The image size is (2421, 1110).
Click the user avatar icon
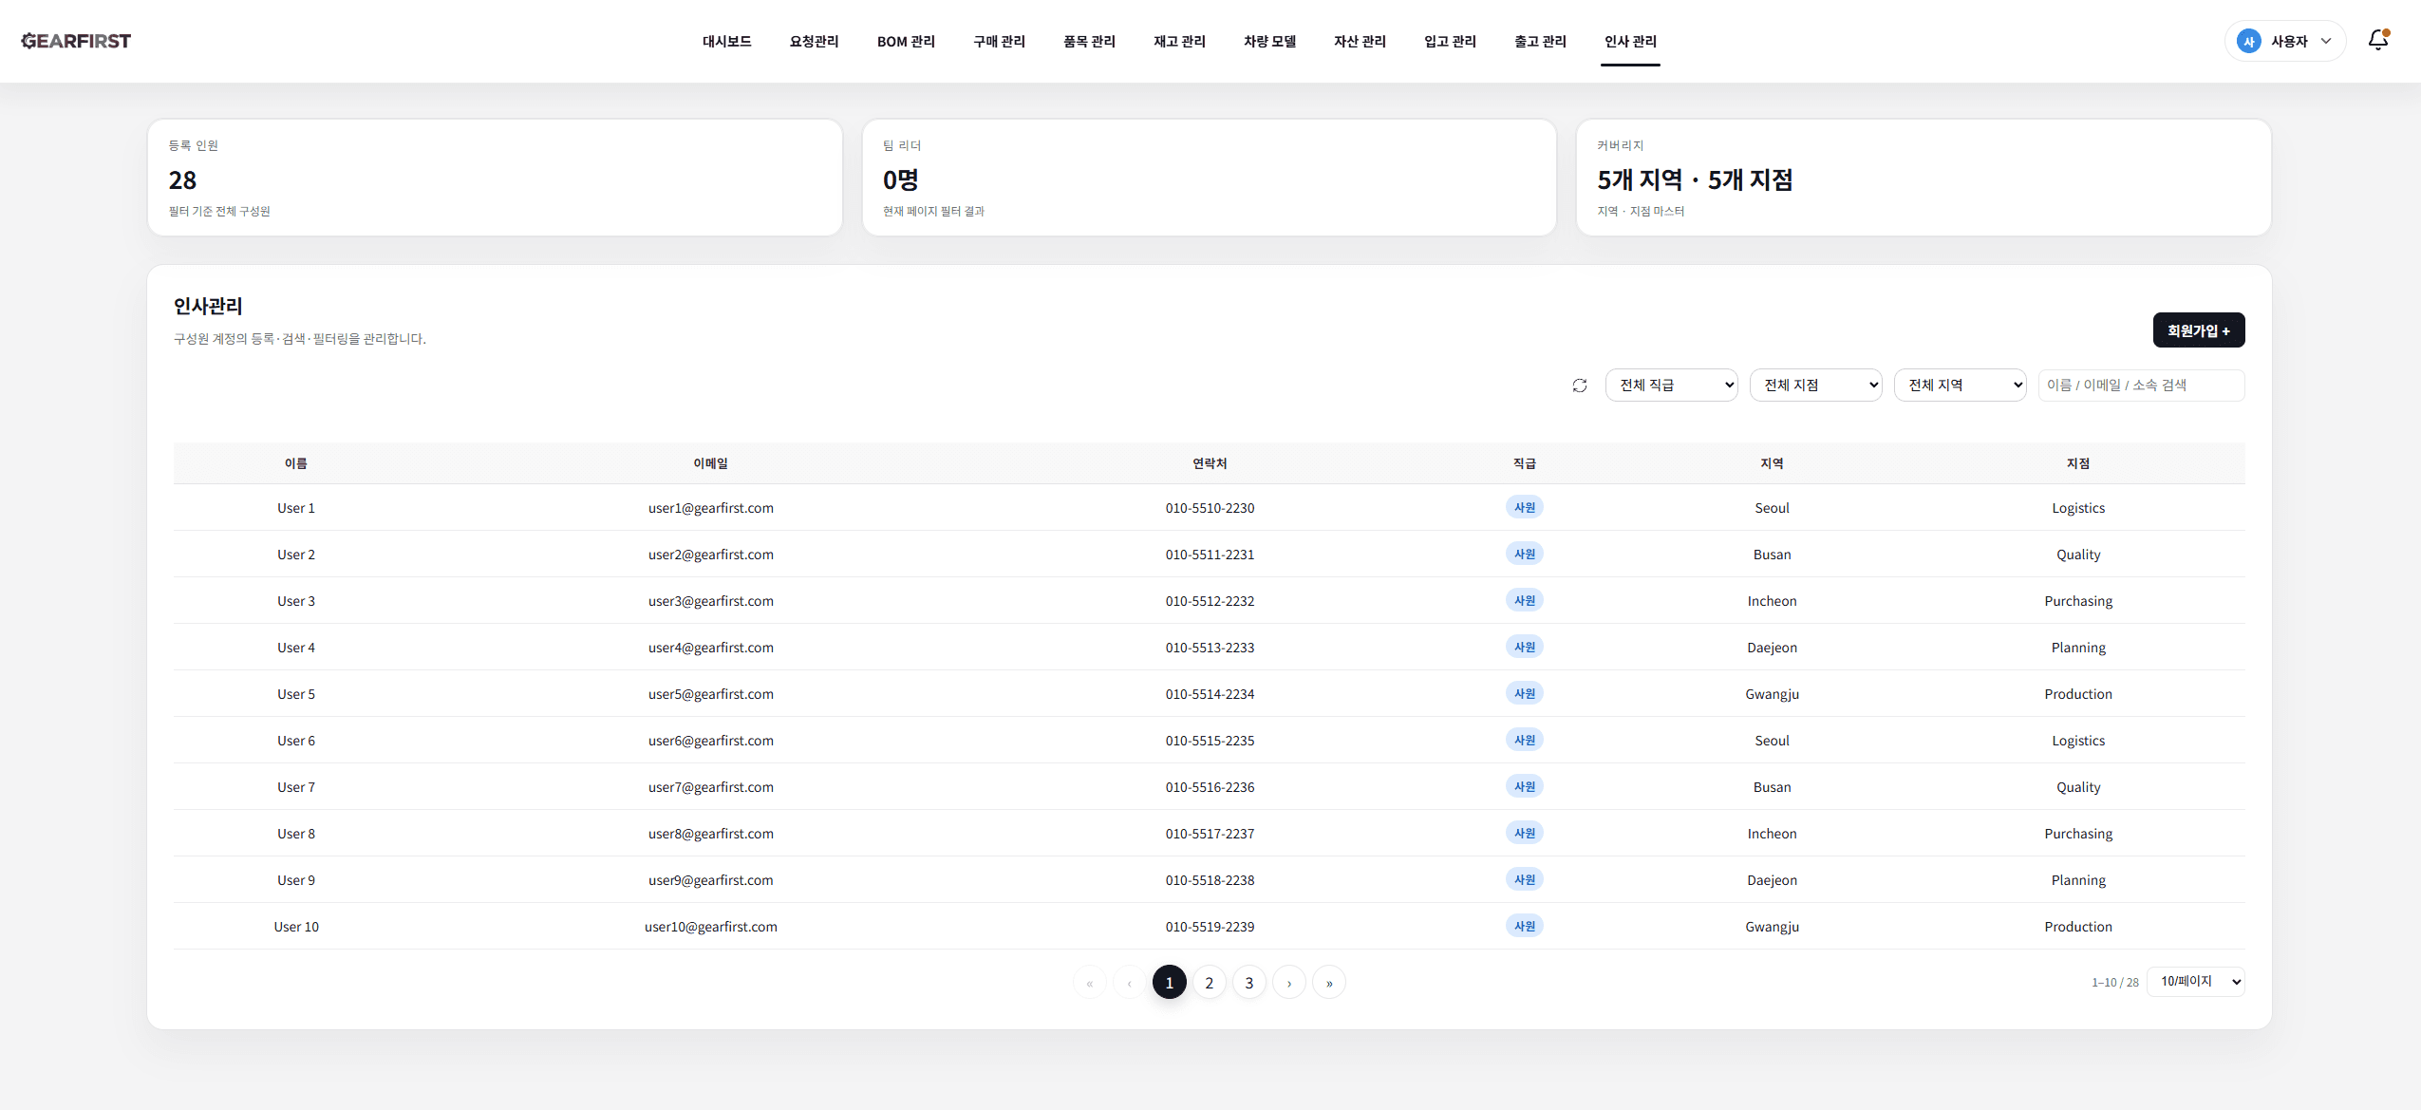tap(2248, 41)
